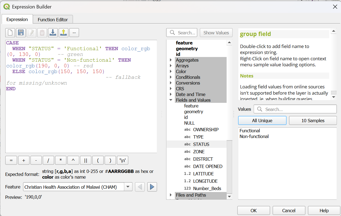Image resolution: width=341 pixels, height=216 pixels.
Task: Click the export user expressions icon
Action: click(63, 33)
